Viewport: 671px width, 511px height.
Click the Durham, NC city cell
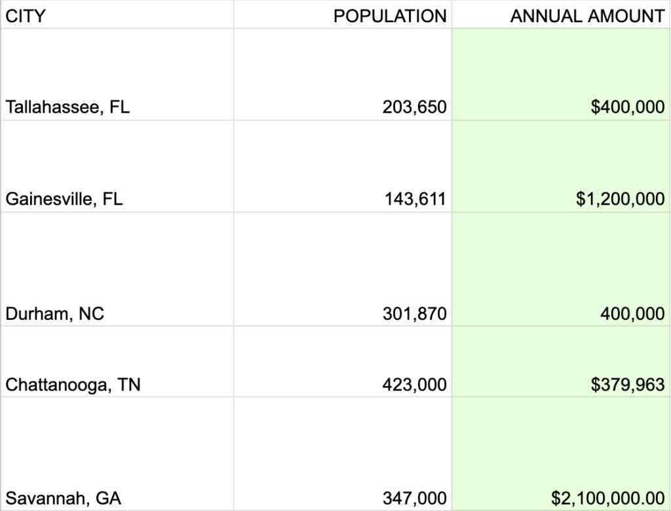coord(55,314)
